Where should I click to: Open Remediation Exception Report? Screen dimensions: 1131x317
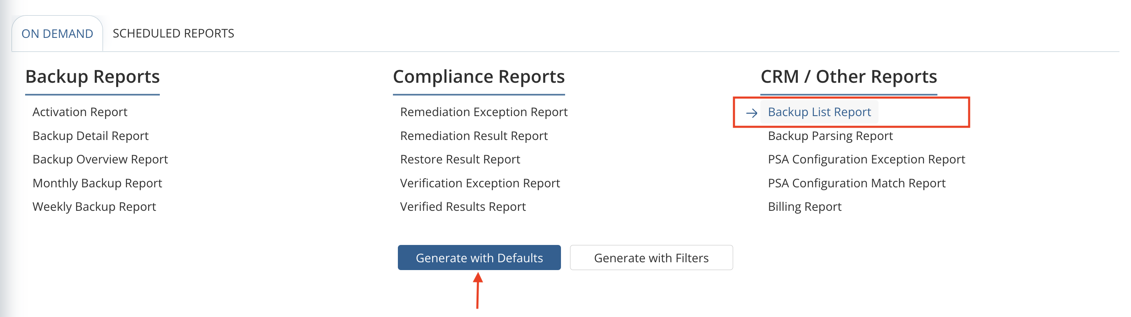484,112
